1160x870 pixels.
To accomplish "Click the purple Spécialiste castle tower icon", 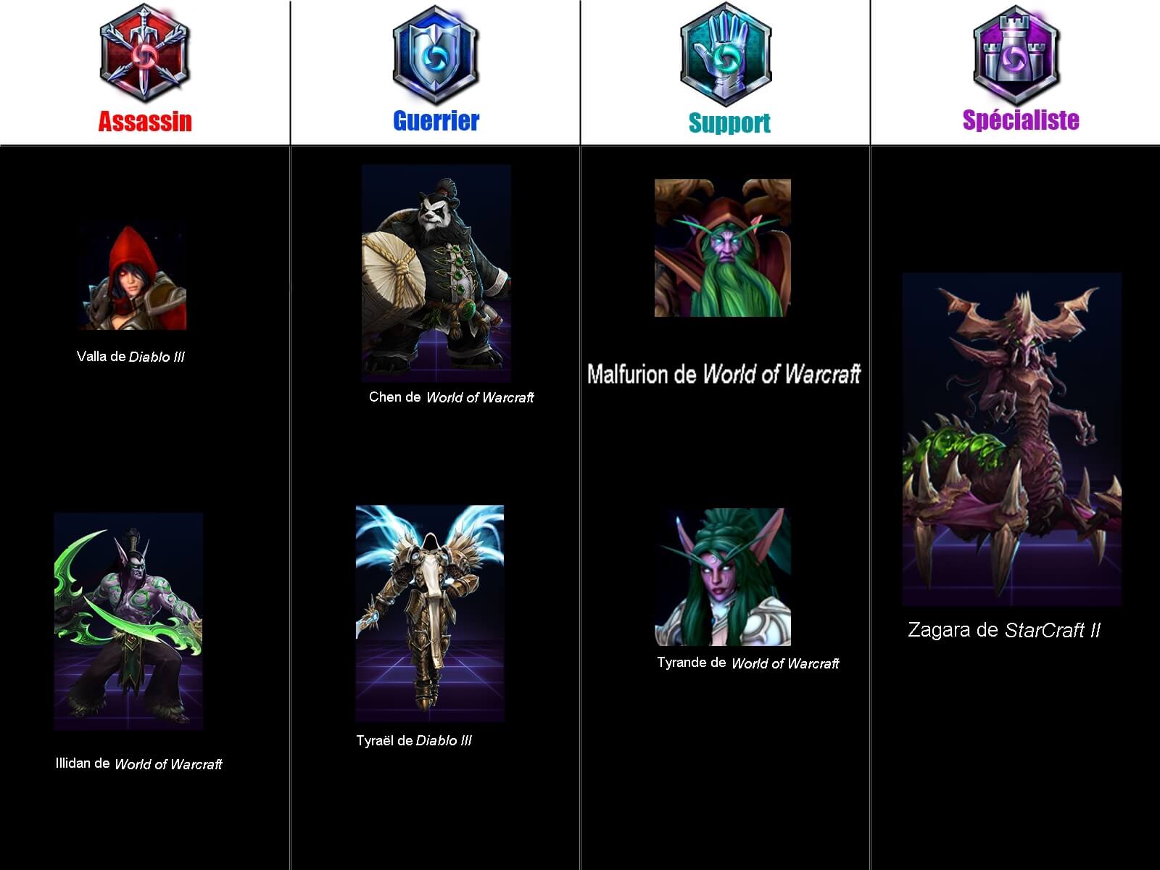I will (x=1016, y=55).
